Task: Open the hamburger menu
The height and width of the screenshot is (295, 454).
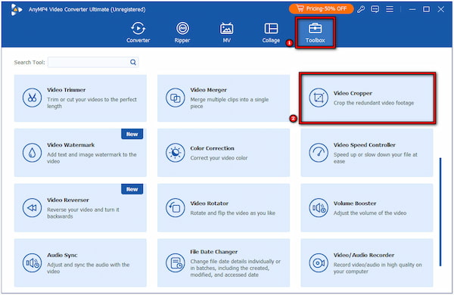Action: (390, 9)
